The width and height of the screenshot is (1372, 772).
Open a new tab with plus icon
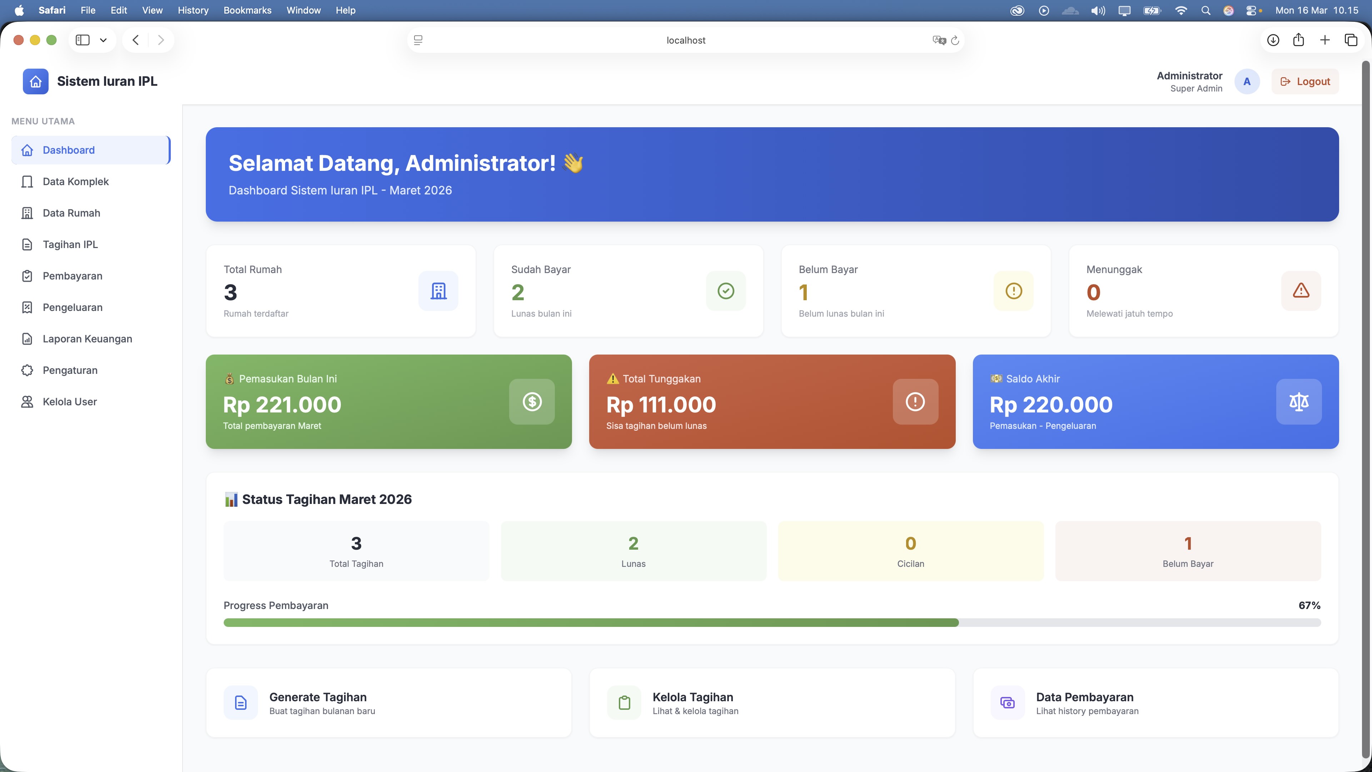[1324, 40]
